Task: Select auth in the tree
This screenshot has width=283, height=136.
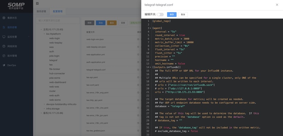Action: [52, 51]
